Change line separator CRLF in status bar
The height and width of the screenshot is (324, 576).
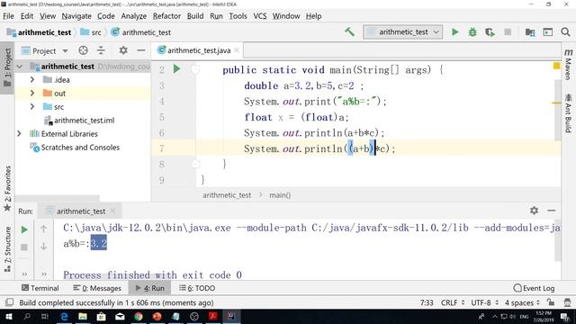(x=453, y=302)
